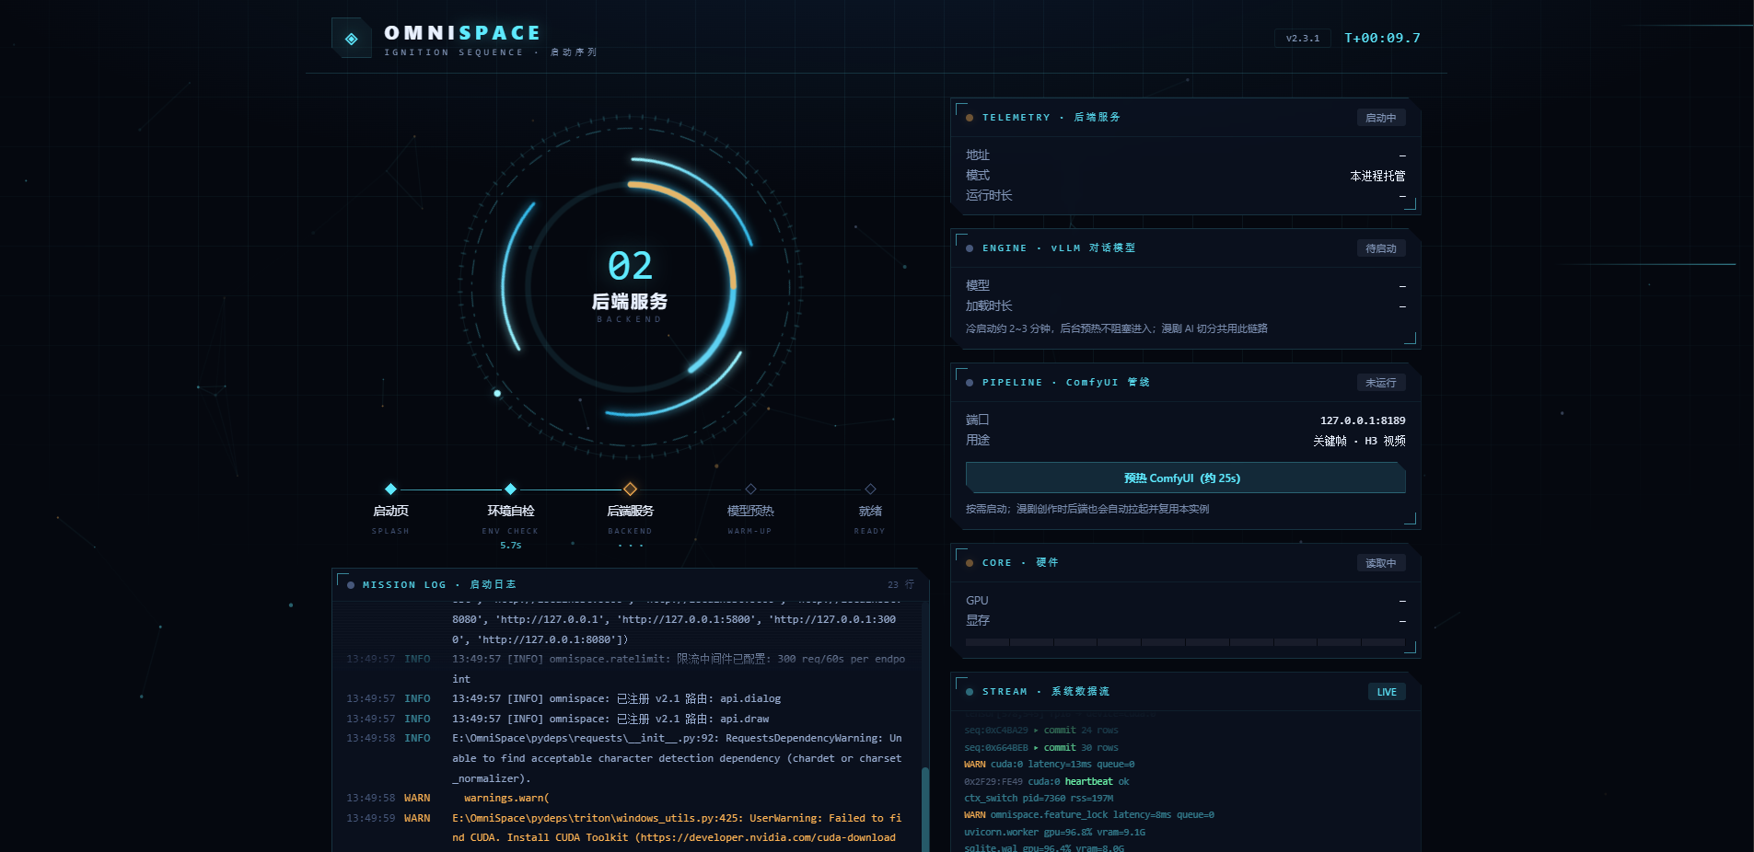The height and width of the screenshot is (852, 1754).
Task: Click the T+00:09.7 elapsed timer
Action: (1382, 38)
